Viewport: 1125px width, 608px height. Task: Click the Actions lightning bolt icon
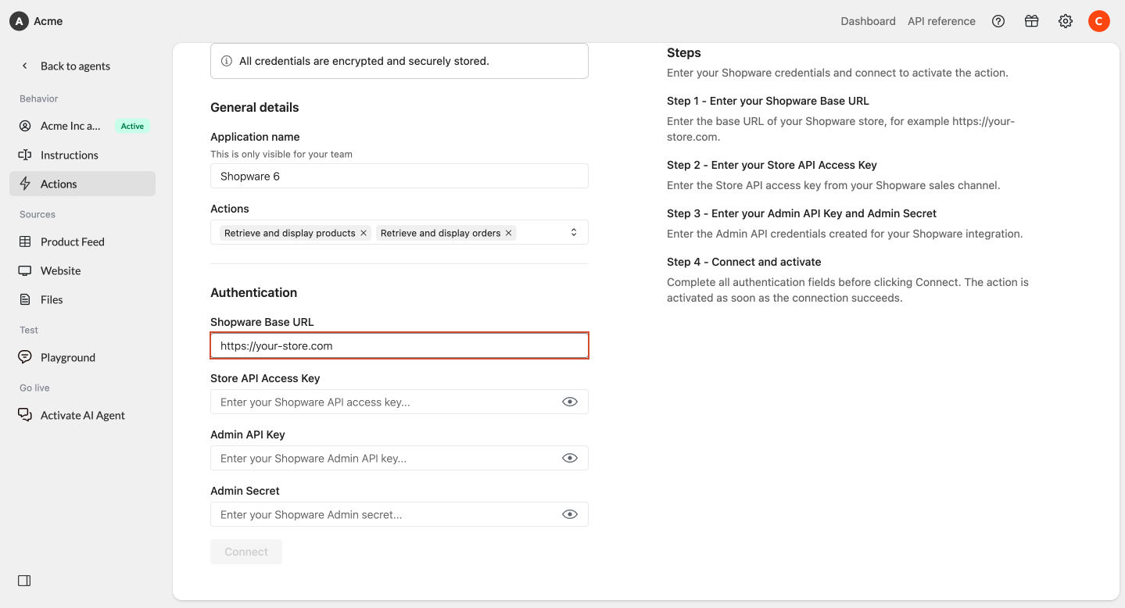tap(25, 184)
